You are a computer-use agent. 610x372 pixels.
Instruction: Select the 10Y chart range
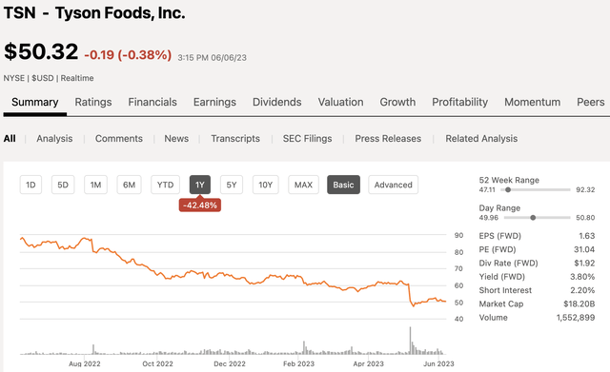(266, 185)
